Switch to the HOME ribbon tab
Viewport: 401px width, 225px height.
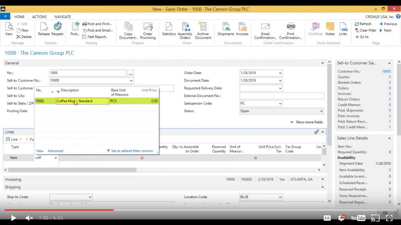20,17
